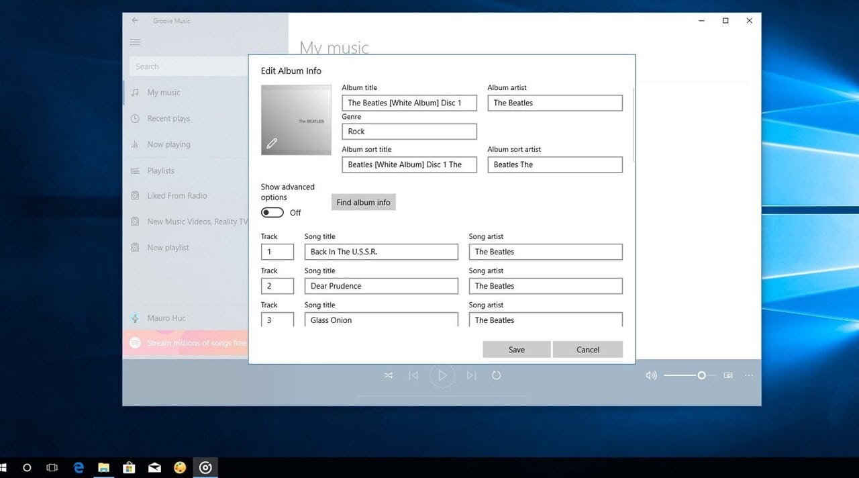
Task: Adjust the volume slider
Action: point(701,375)
